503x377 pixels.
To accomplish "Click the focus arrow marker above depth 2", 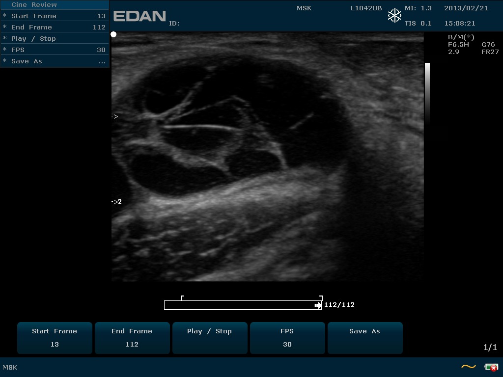I will point(114,116).
